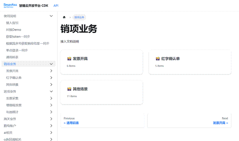
Task: Expand the 其他场景 sidebar item
Action: [51, 84]
